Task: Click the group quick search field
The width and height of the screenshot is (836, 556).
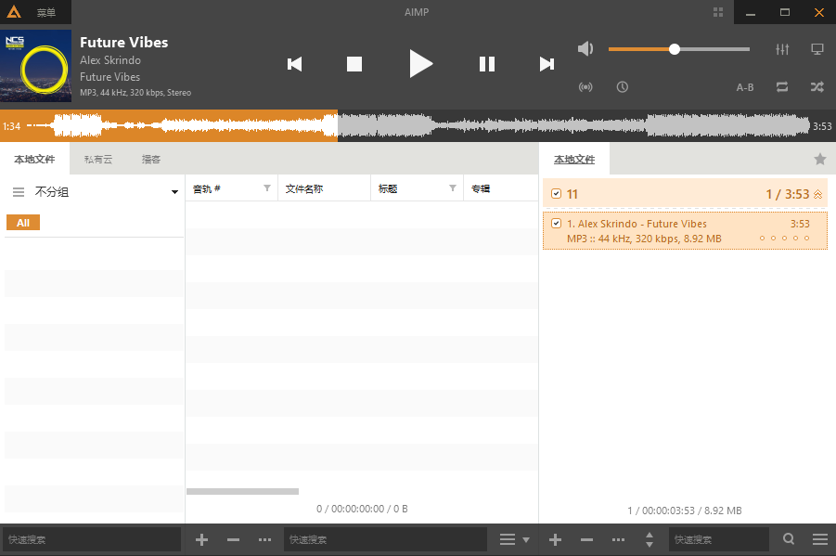Action: [x=92, y=539]
